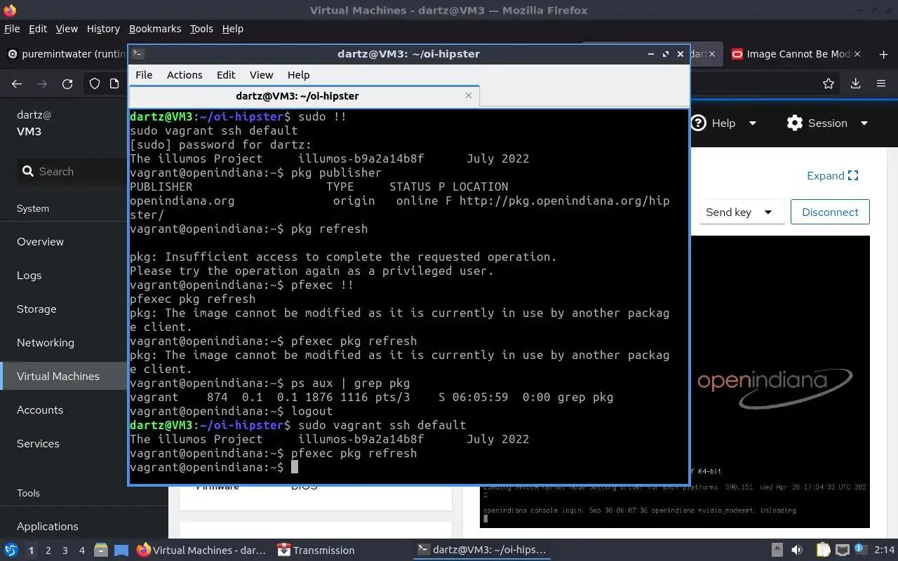Open Services in Cockpit sidebar
This screenshot has width=898, height=561.
point(38,443)
